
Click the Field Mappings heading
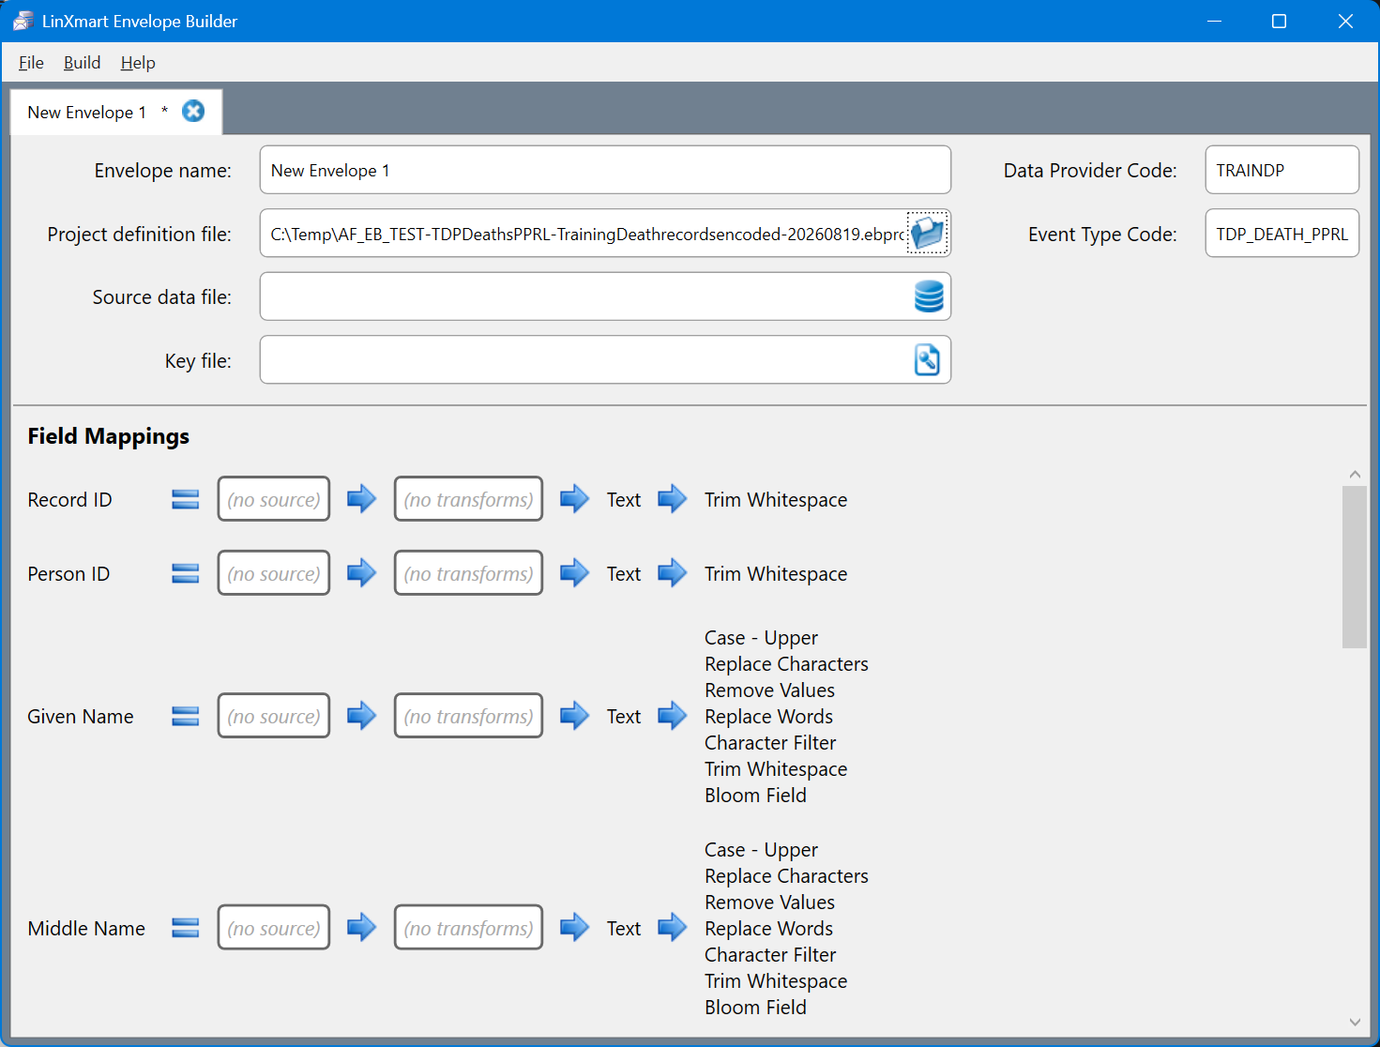pos(109,436)
